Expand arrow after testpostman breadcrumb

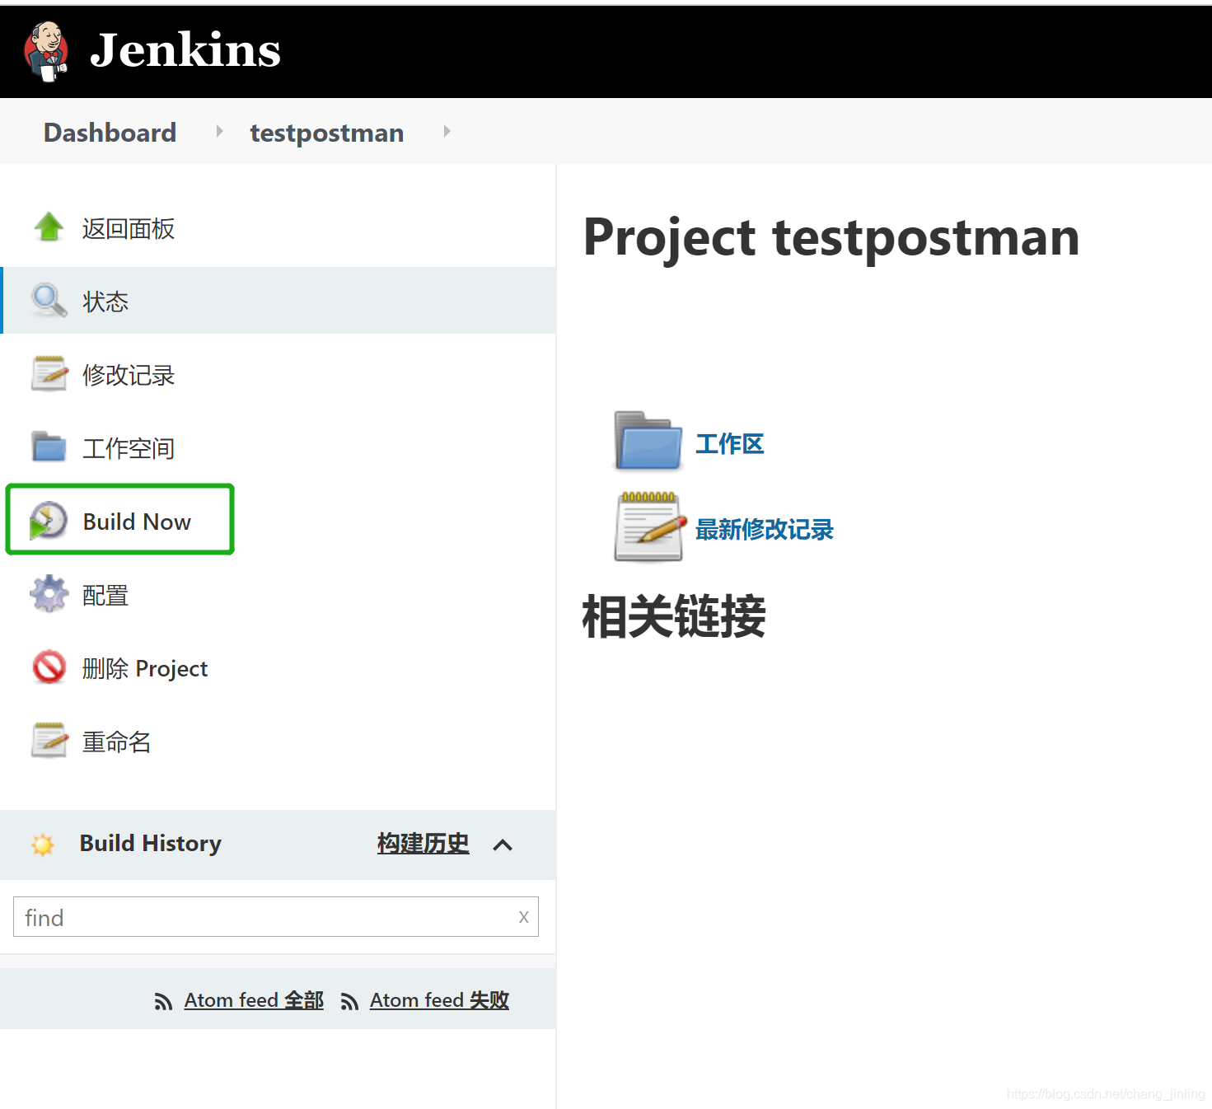447,131
